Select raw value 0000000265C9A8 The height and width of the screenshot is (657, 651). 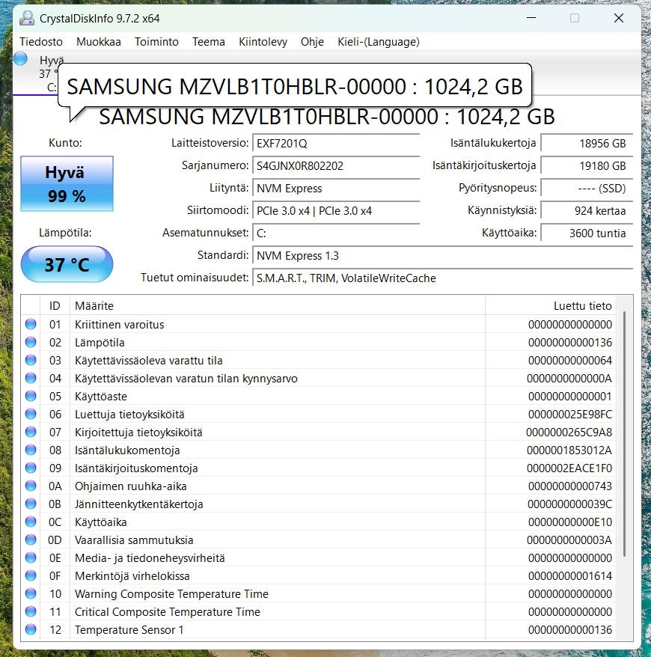pos(569,433)
